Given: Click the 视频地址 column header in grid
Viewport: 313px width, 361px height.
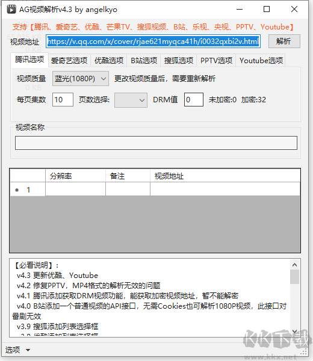Looking at the screenshot, I should [225, 176].
